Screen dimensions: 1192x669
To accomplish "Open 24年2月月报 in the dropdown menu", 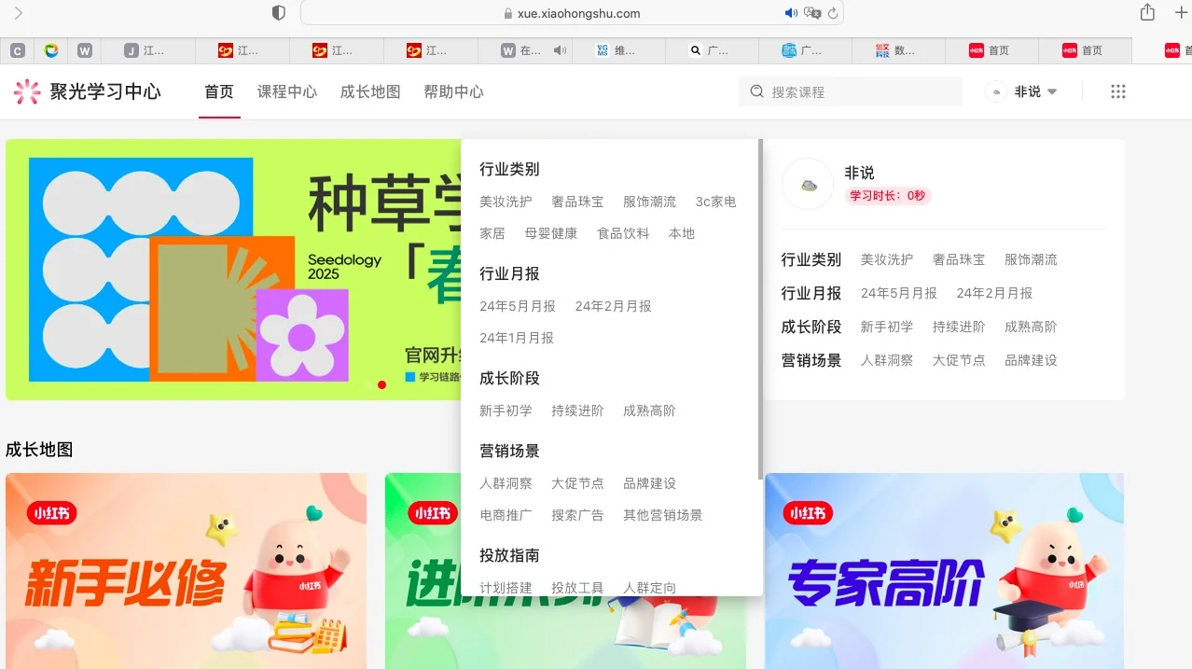I will 613,306.
